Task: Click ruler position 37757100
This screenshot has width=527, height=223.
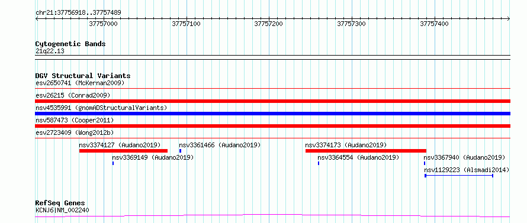Action: [187, 24]
